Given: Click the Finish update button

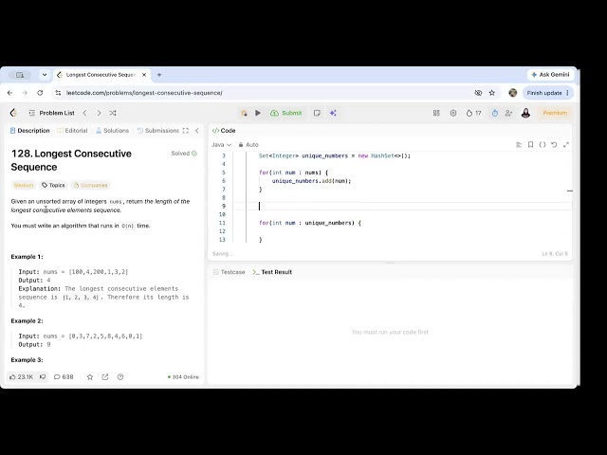Looking at the screenshot, I should (548, 93).
